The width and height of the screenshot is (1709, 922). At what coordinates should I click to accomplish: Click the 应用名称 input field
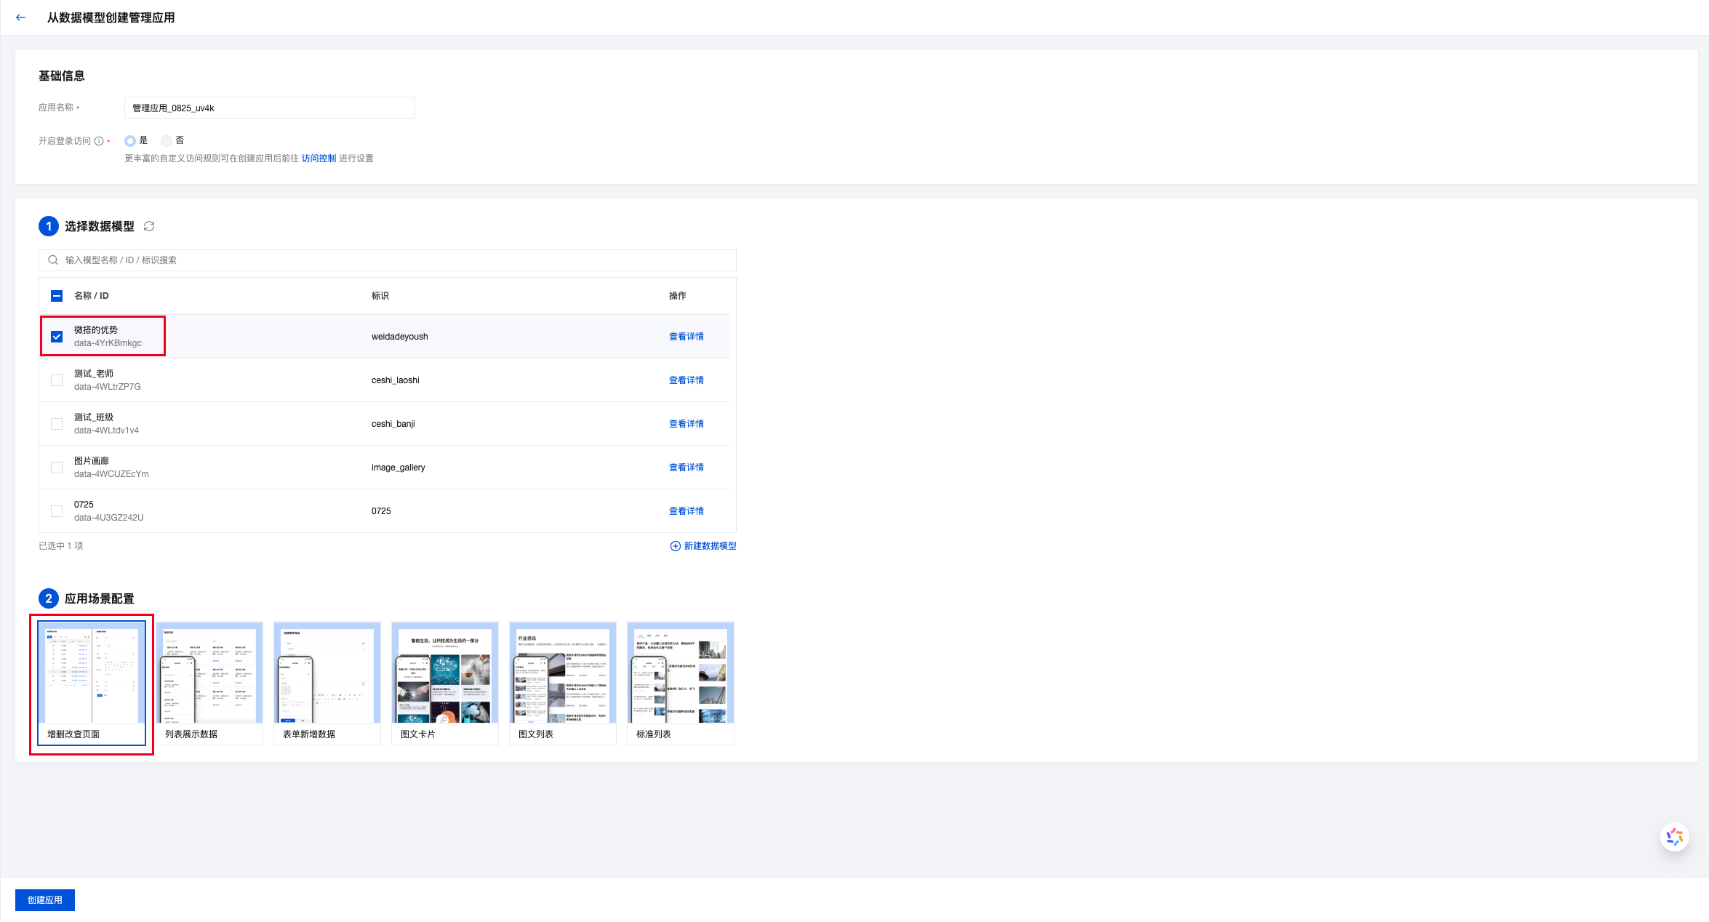(x=269, y=108)
